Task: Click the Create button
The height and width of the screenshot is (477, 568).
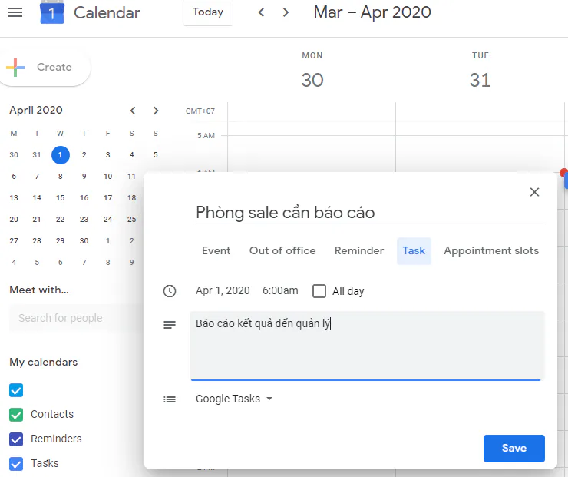Action: point(45,68)
